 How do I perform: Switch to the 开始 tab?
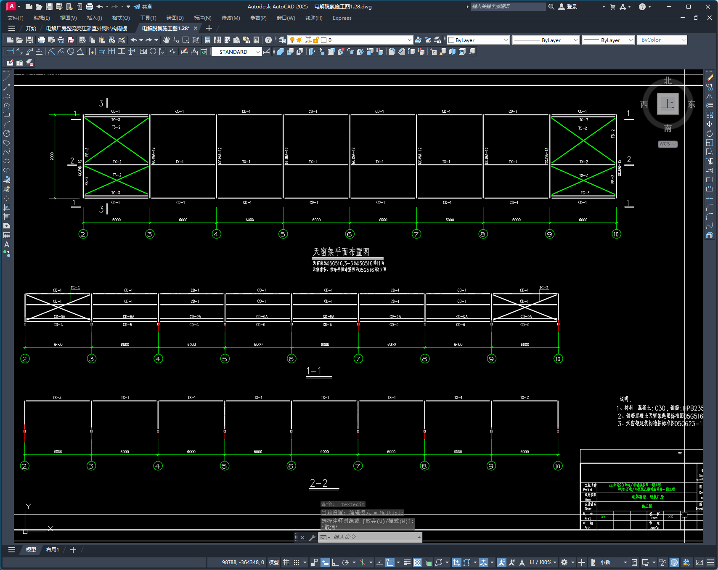(x=31, y=28)
